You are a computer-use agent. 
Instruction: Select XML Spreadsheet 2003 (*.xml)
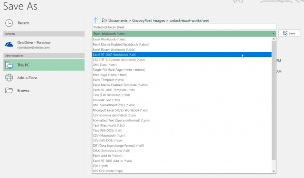(182, 105)
